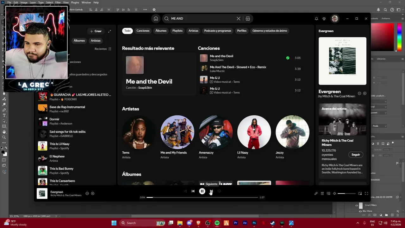Pause the playing song

click(202, 191)
